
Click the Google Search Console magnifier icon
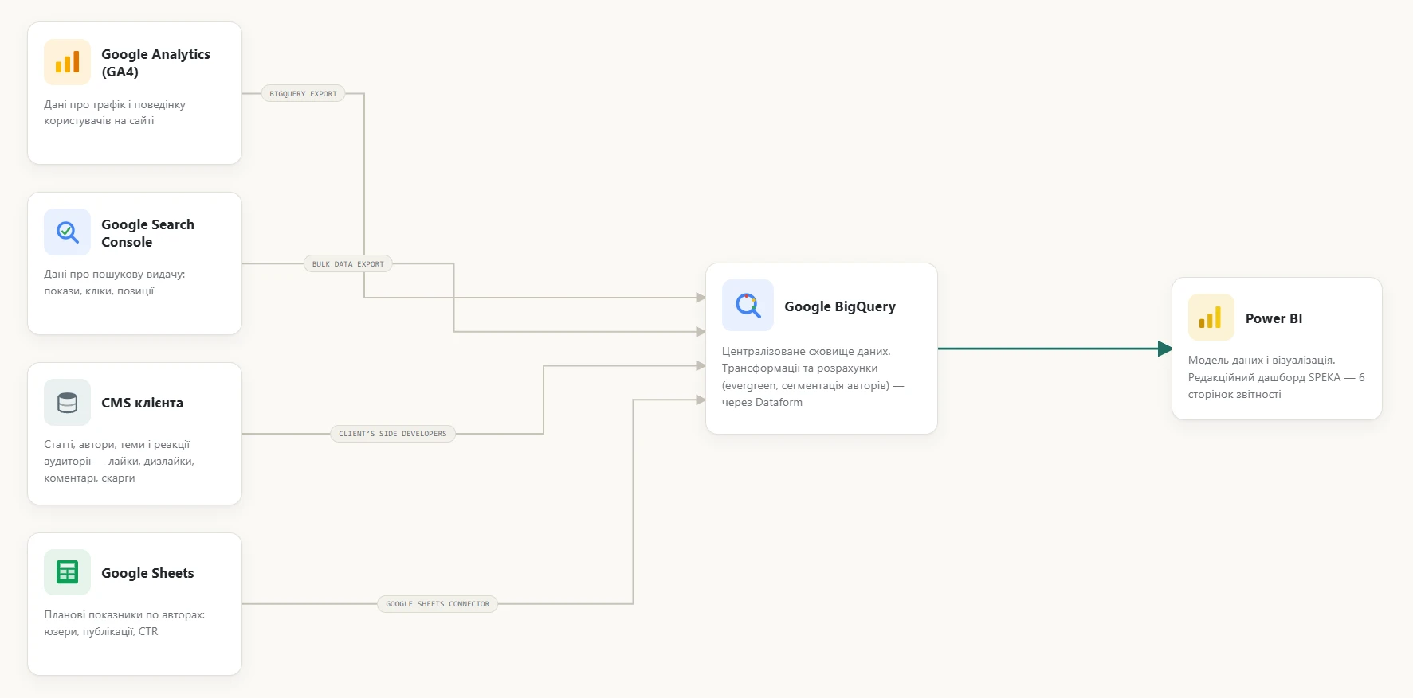coord(67,232)
